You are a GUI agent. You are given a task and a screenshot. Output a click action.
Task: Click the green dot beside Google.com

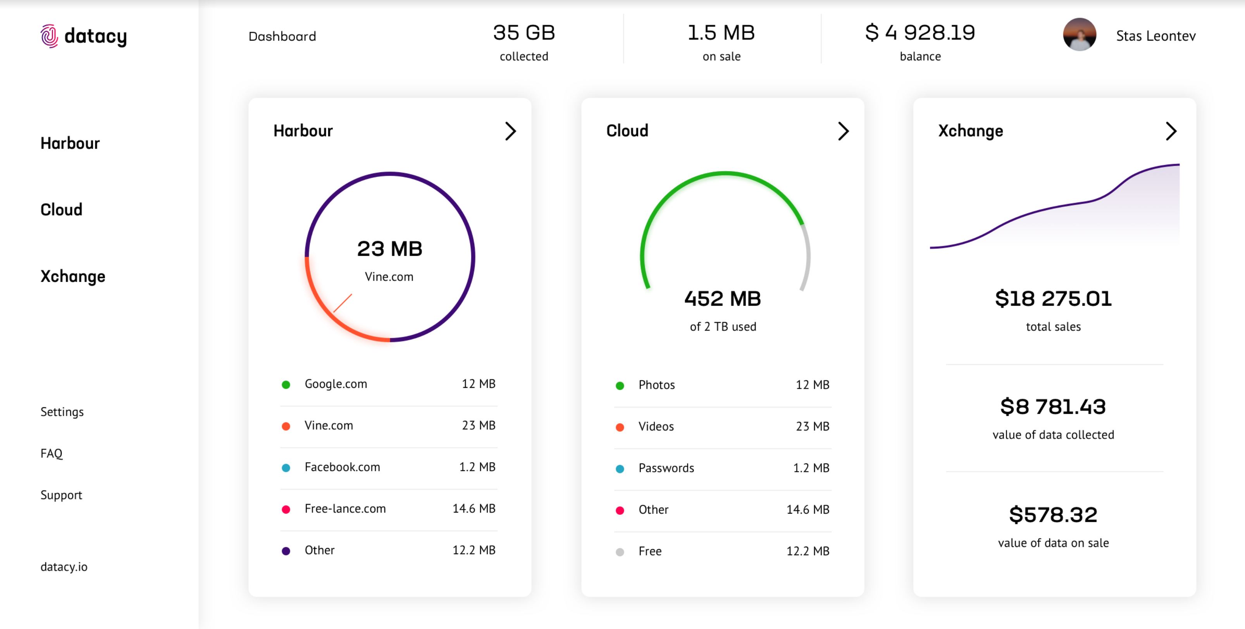(x=286, y=385)
